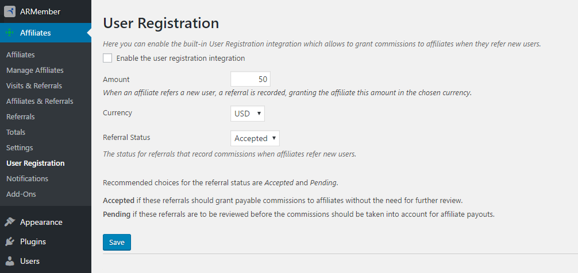Click the Plugins plug icon
The width and height of the screenshot is (578, 273).
(10, 241)
